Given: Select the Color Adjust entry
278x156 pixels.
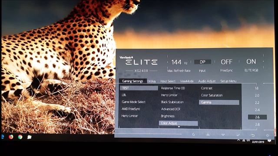Looking at the screenshot, I should [x=179, y=123].
